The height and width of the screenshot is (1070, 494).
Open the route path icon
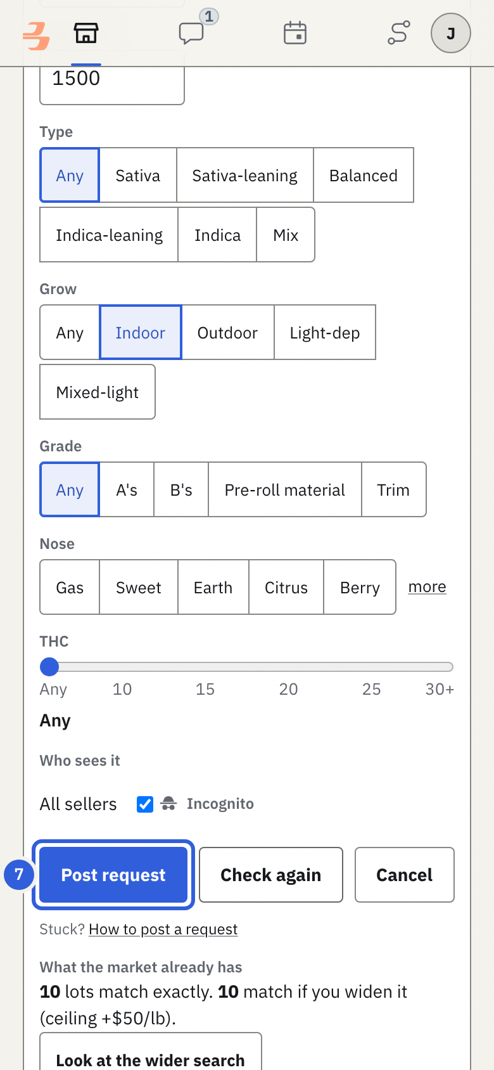[x=399, y=33]
